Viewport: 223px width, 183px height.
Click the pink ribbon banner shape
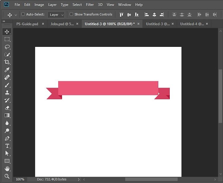point(108,88)
